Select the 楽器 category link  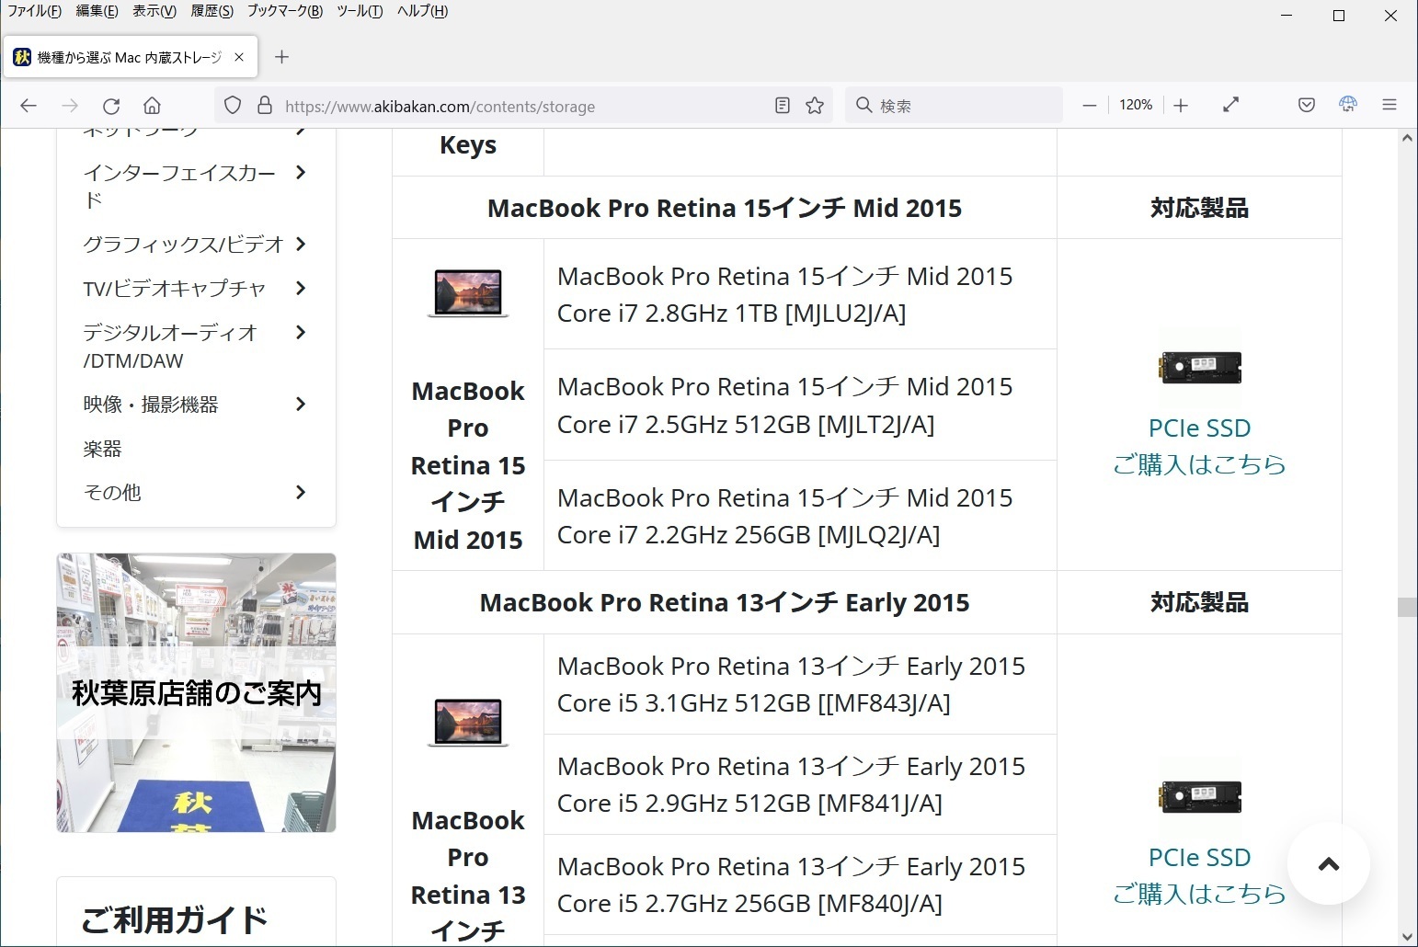click(103, 449)
